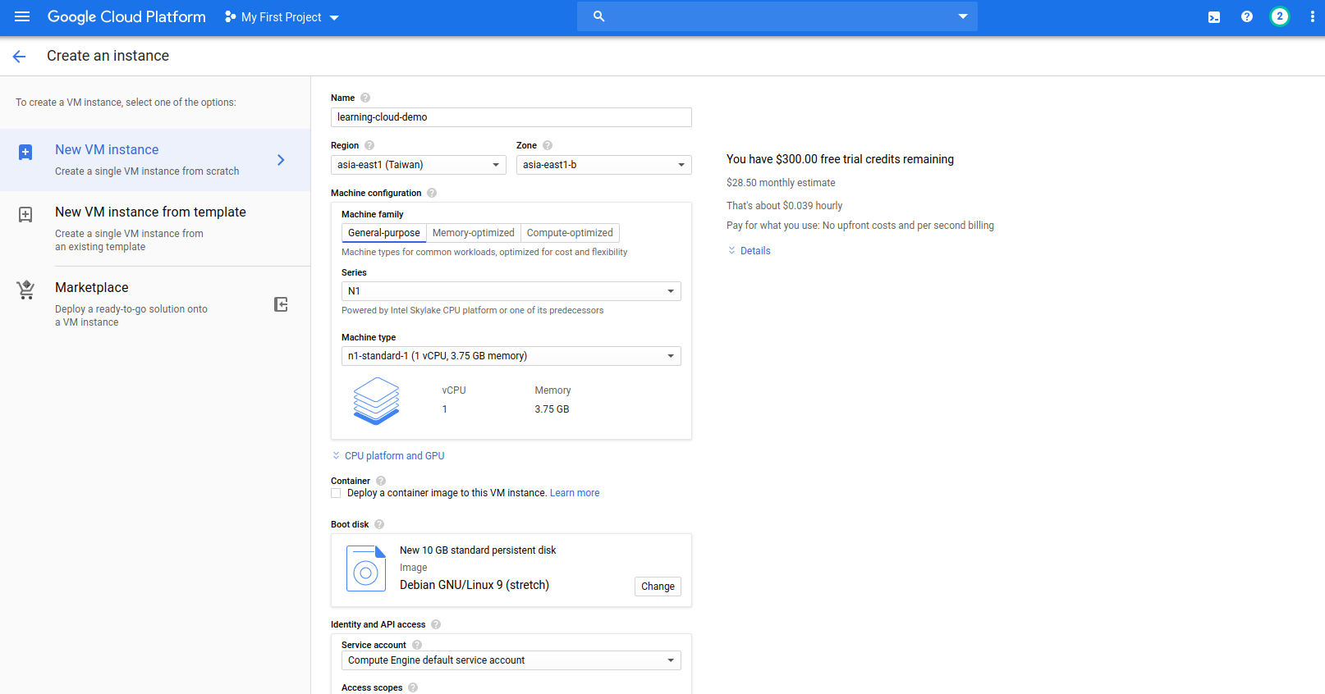Activate Cloud Shell icon
This screenshot has width=1325, height=694.
coord(1214,17)
